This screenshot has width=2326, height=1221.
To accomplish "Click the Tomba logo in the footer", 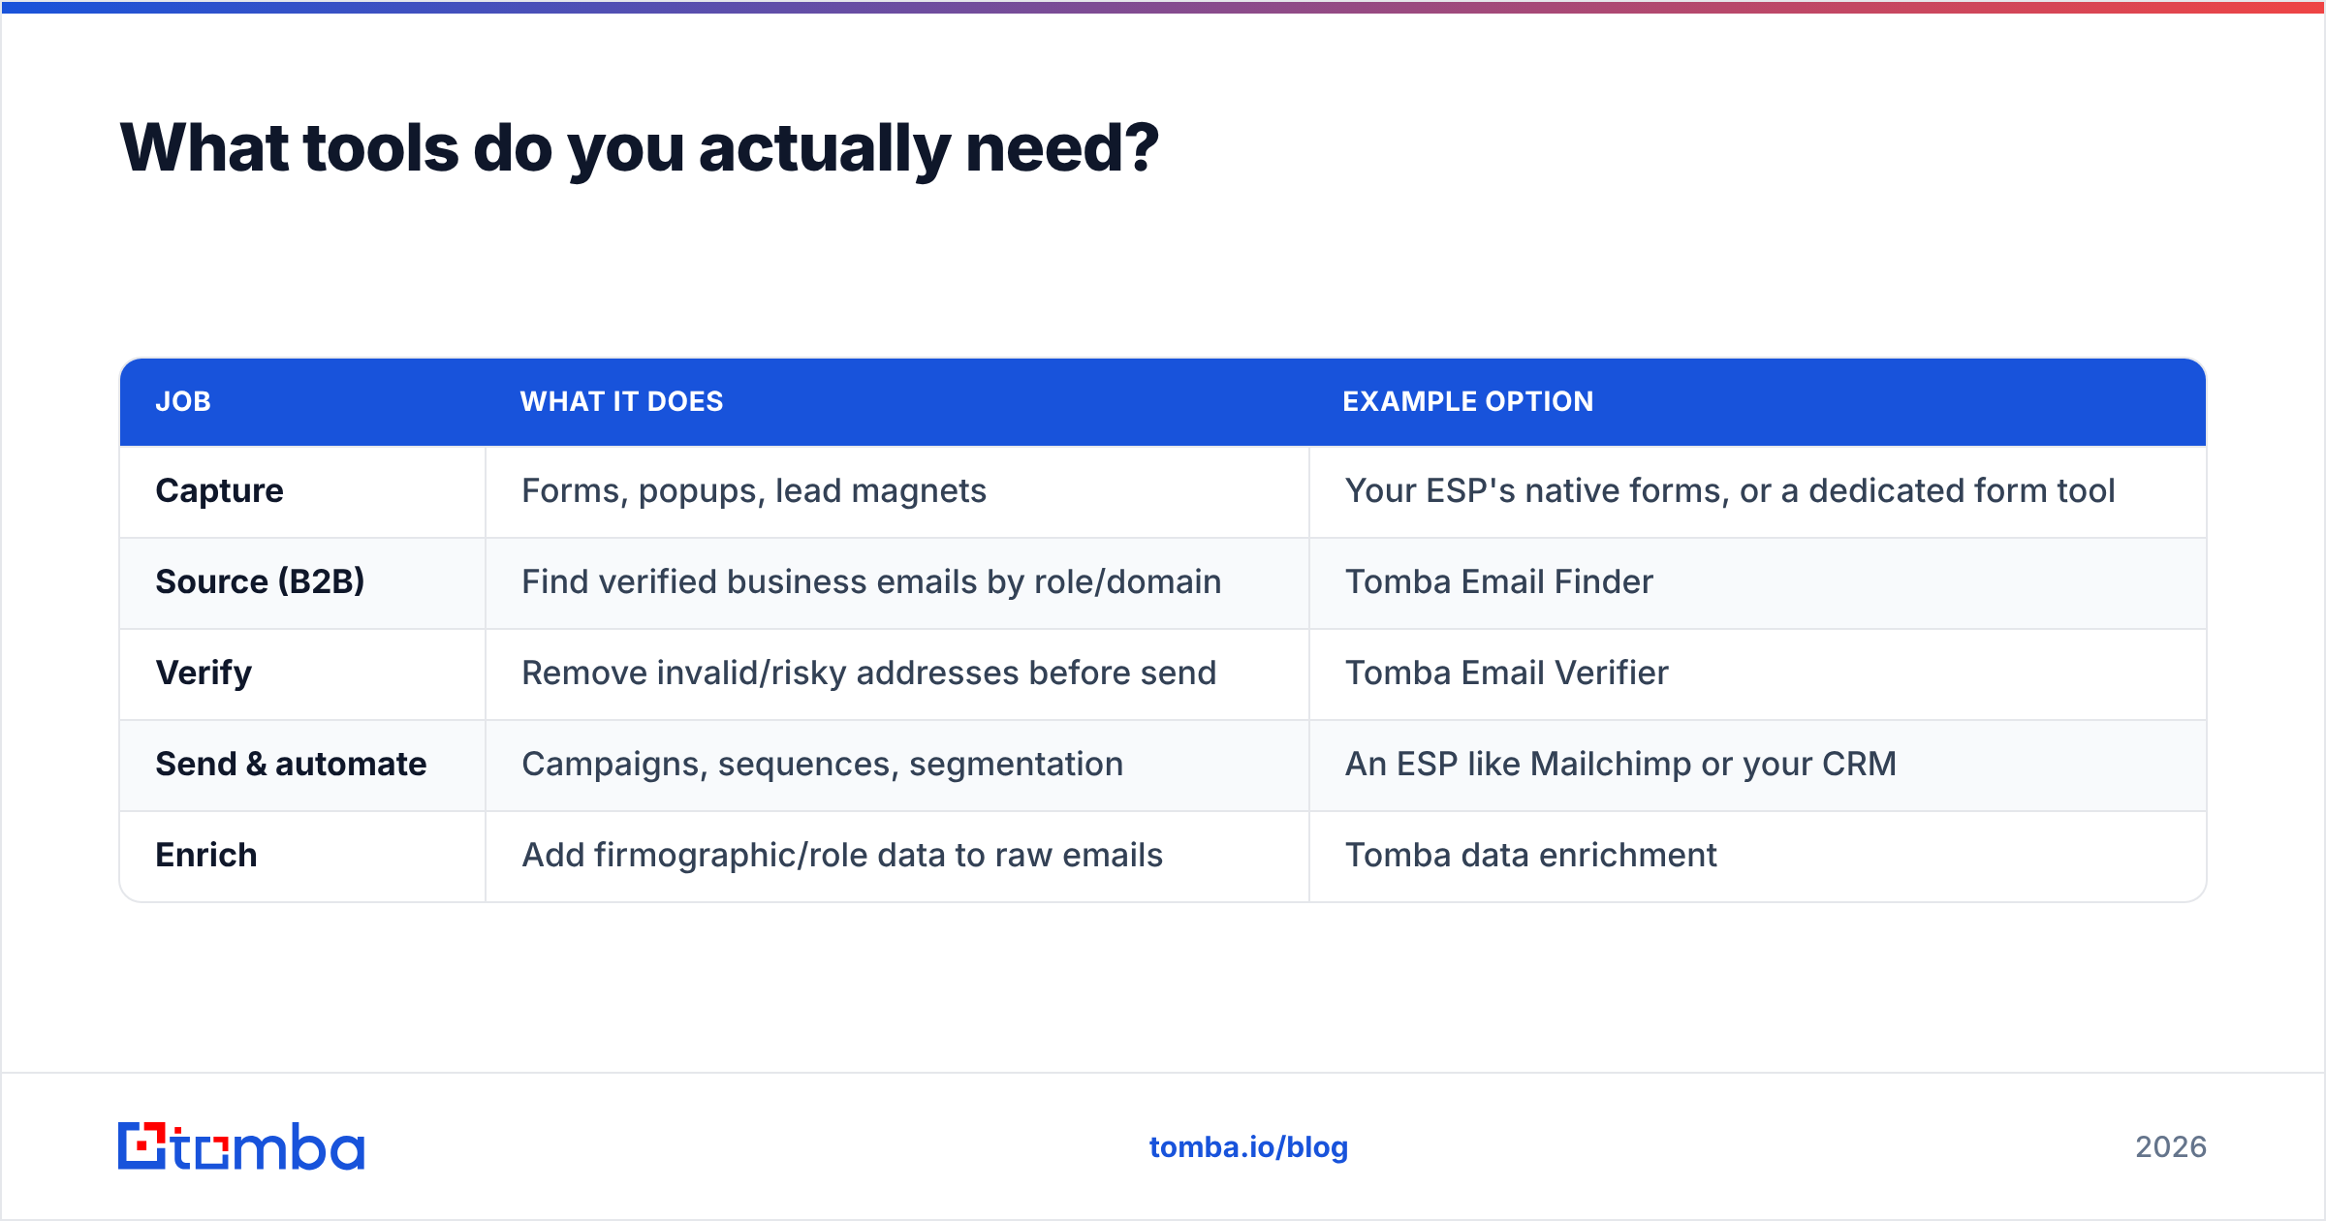I will (241, 1146).
